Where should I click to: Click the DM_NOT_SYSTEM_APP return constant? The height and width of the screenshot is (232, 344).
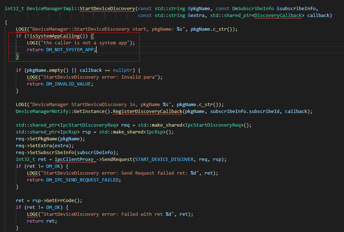point(71,50)
